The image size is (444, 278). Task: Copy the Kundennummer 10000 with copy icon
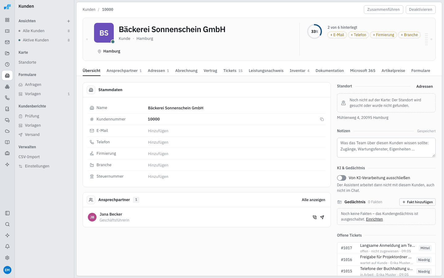point(322,119)
